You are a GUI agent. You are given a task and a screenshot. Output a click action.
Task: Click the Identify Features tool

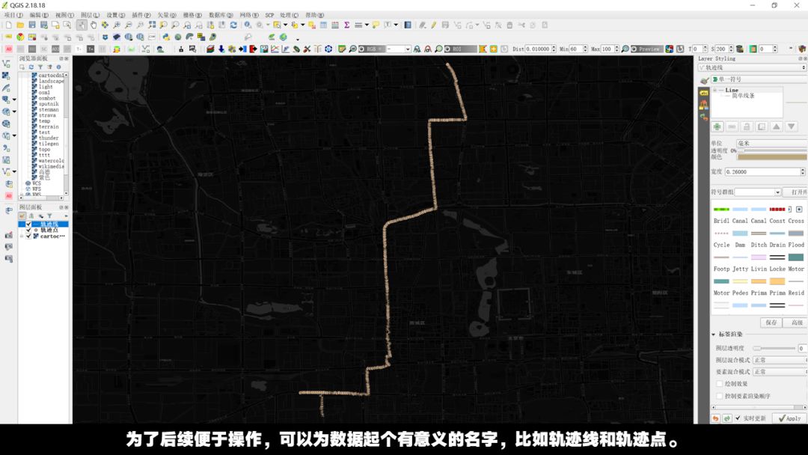pyautogui.click(x=248, y=25)
